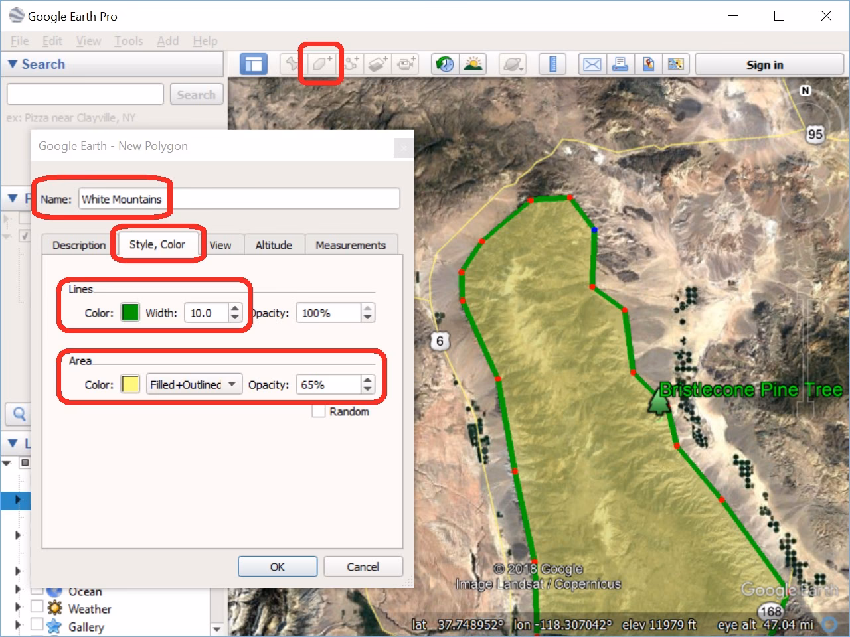The width and height of the screenshot is (850, 637).
Task: Confirm polygon with OK button
Action: click(x=277, y=567)
